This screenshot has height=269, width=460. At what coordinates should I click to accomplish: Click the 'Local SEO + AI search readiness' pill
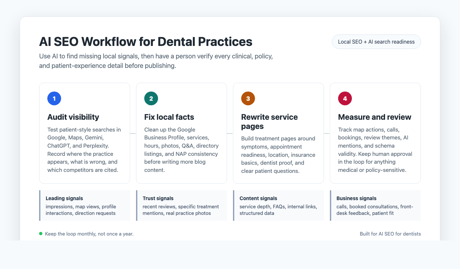[x=376, y=42]
